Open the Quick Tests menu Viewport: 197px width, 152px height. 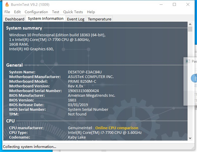point(73,12)
